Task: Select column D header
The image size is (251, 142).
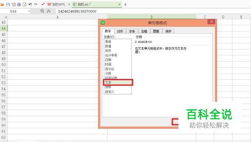Action: click(x=223, y=17)
